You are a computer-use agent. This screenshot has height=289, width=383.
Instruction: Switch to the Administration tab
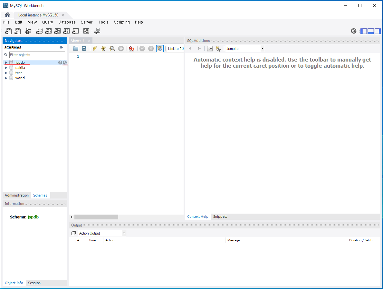click(17, 195)
